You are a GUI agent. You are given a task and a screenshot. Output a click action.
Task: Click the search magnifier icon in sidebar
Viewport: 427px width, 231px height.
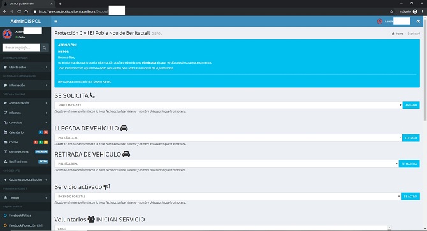(x=45, y=48)
